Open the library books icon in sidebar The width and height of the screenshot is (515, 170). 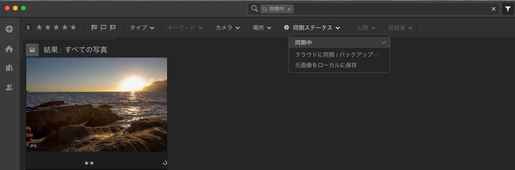pyautogui.click(x=9, y=68)
